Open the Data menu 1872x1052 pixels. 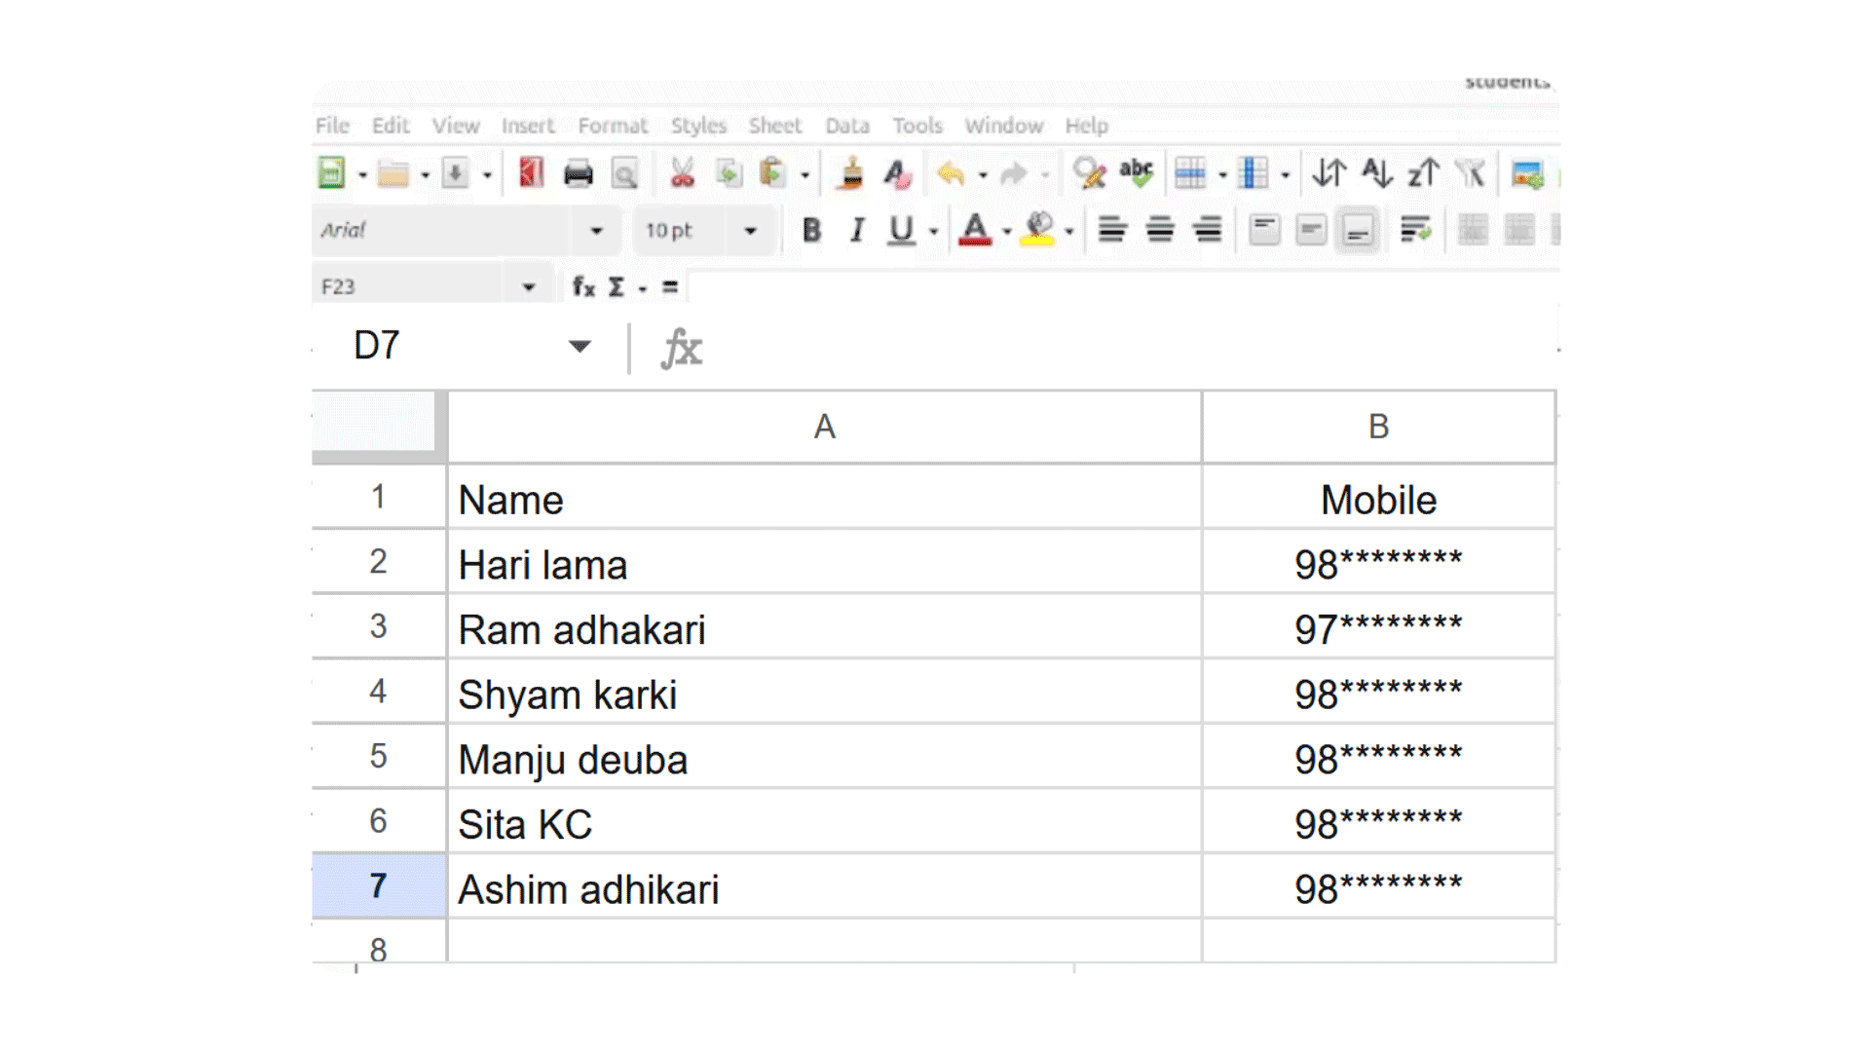(846, 126)
